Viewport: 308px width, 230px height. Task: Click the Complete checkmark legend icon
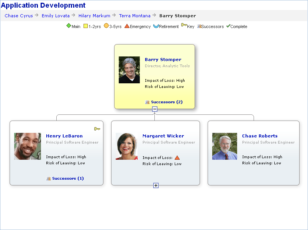click(228, 26)
